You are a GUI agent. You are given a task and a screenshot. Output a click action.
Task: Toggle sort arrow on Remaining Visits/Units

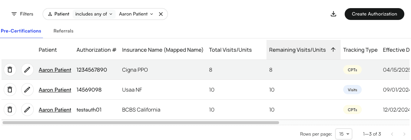333,49
